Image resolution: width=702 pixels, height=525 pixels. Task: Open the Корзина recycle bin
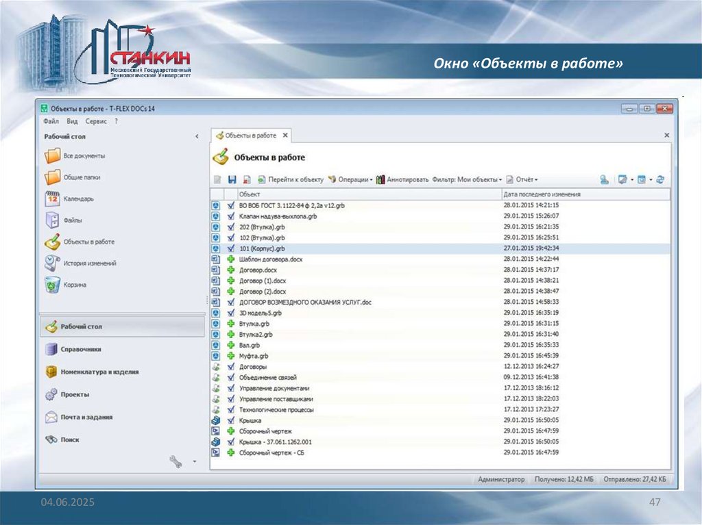coord(53,284)
